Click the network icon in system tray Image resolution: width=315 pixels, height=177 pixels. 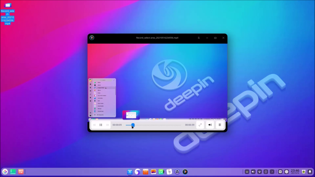pos(259,172)
